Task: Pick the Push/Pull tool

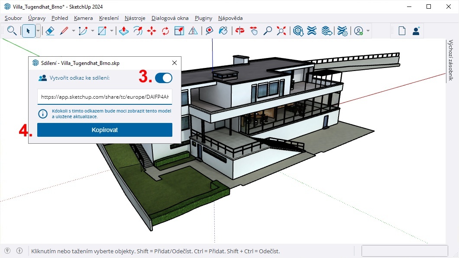Action: (124, 31)
